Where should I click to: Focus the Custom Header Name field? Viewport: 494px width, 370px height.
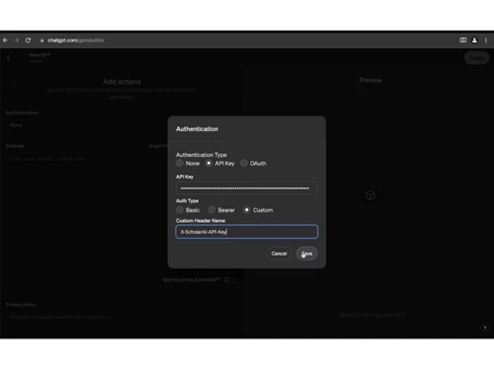247,232
